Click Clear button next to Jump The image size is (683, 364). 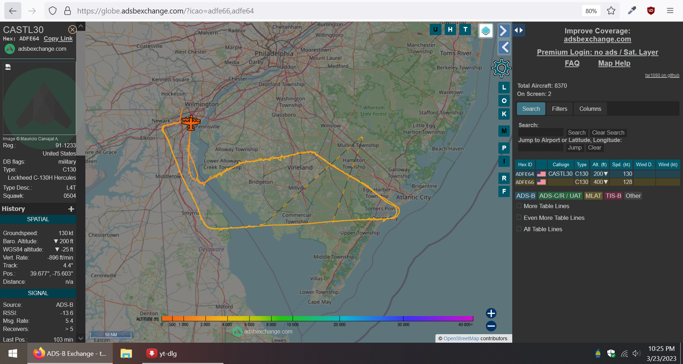click(x=594, y=148)
